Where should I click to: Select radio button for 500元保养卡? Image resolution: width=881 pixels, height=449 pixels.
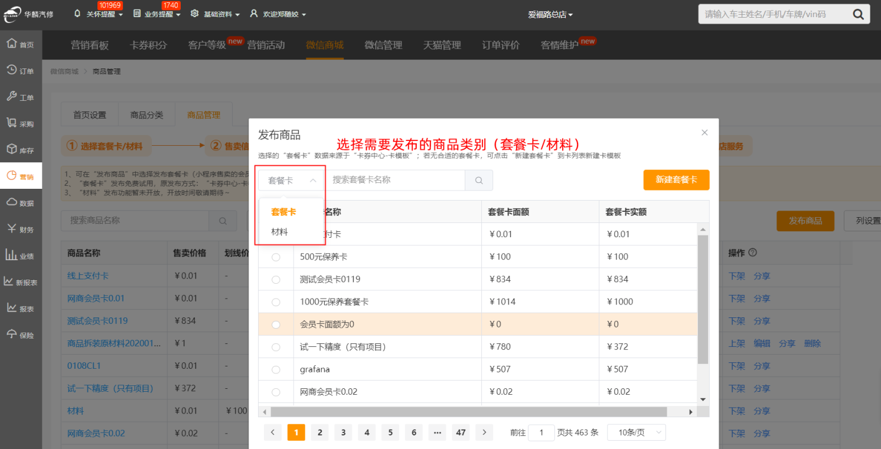coord(276,257)
